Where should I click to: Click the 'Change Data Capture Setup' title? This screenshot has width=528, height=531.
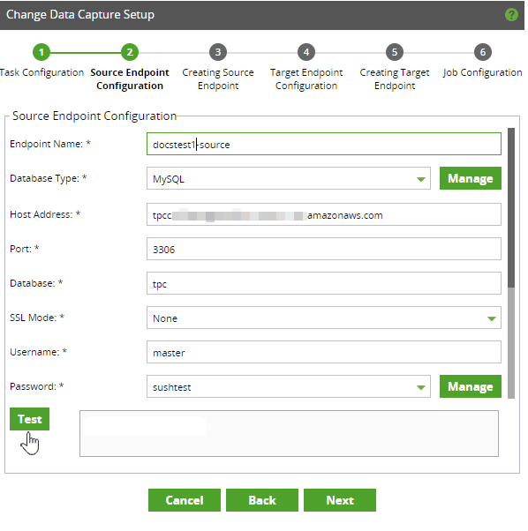point(80,15)
